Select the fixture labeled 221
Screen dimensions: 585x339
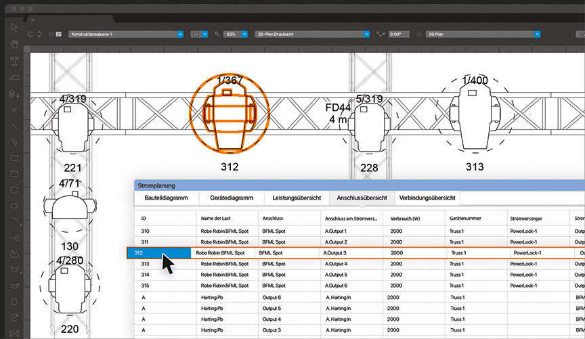tap(72, 126)
